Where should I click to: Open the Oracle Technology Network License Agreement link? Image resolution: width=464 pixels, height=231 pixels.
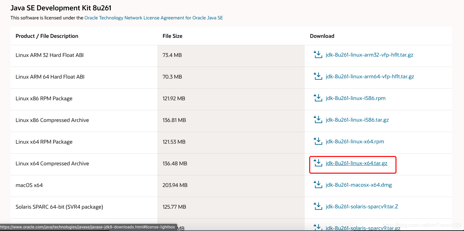coord(153,18)
